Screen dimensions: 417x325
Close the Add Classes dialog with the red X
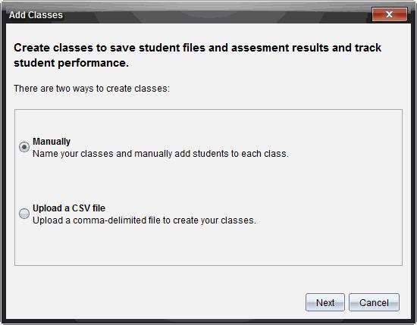click(x=390, y=14)
